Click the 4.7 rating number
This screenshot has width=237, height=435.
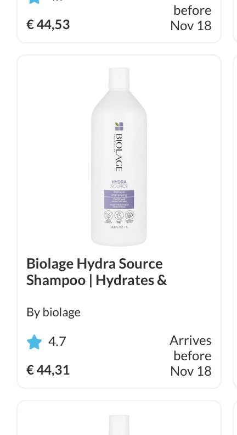[57, 341]
